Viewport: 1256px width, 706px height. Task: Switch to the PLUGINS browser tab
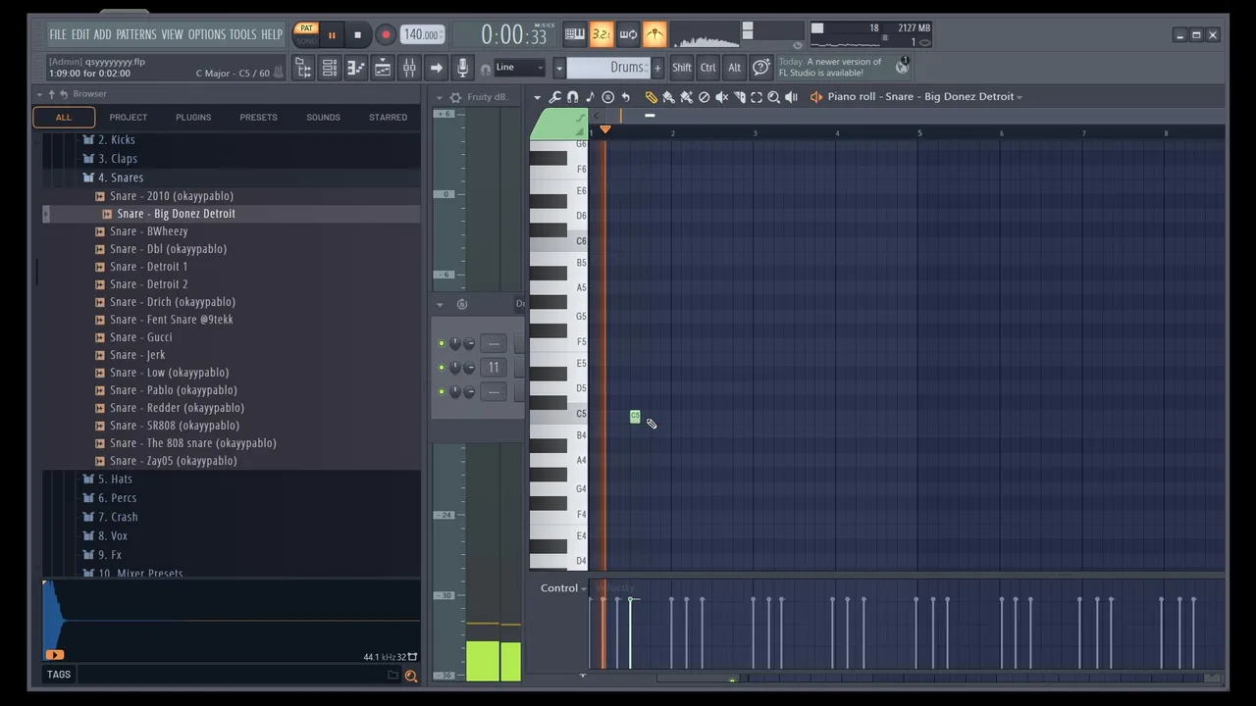coord(193,118)
